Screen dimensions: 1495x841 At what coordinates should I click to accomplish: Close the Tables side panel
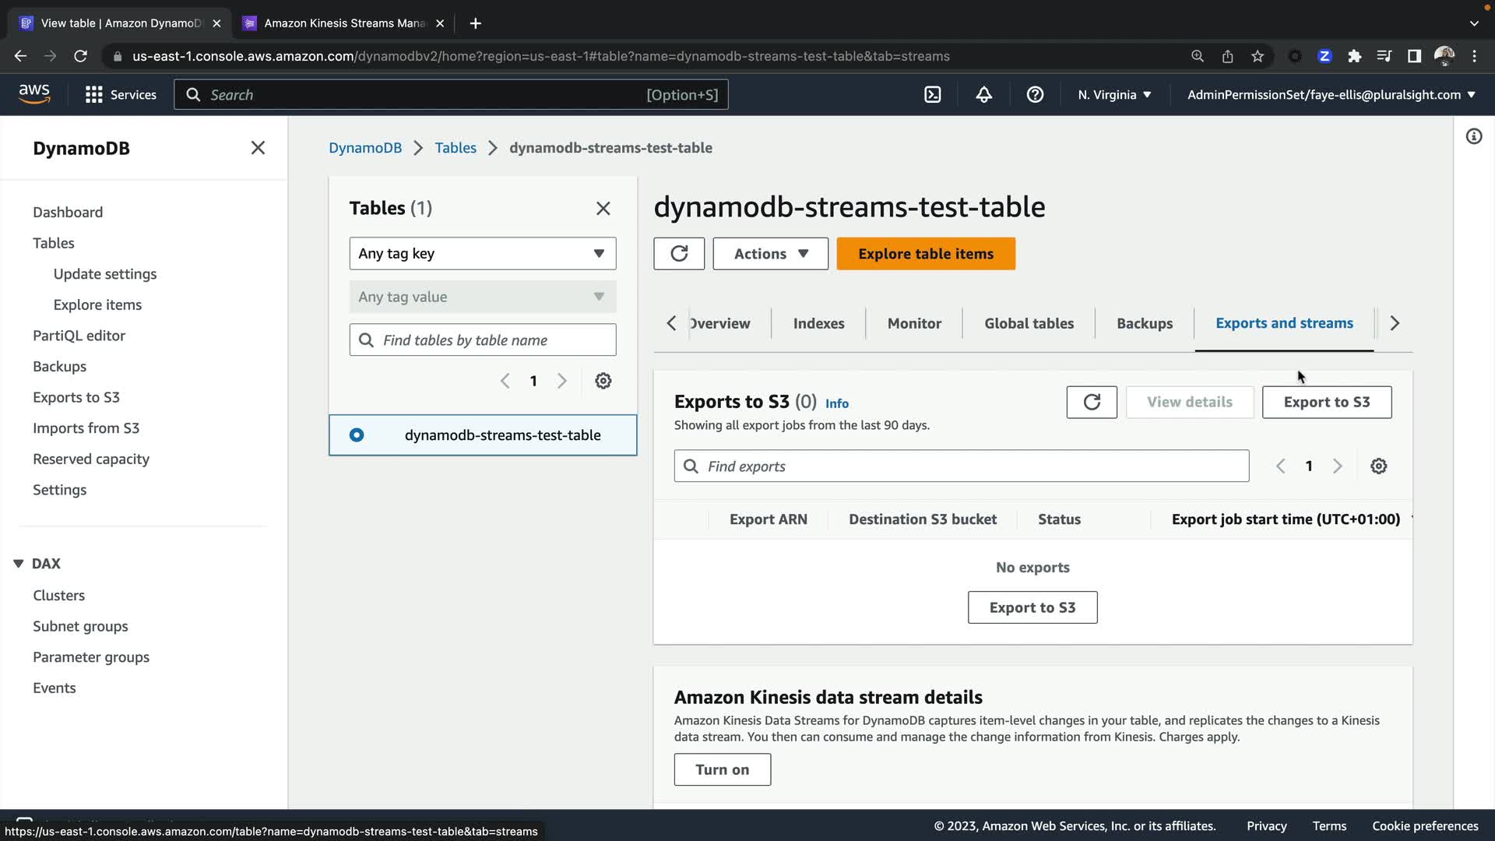(603, 209)
